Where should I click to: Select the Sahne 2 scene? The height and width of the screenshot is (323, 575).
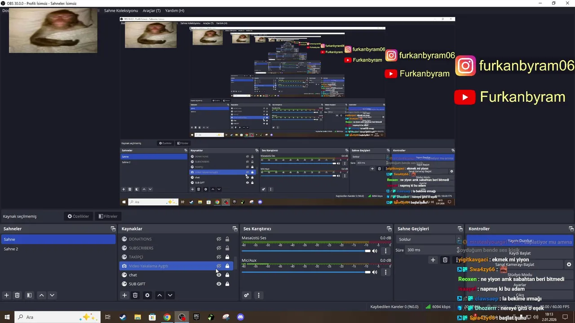click(x=58, y=249)
